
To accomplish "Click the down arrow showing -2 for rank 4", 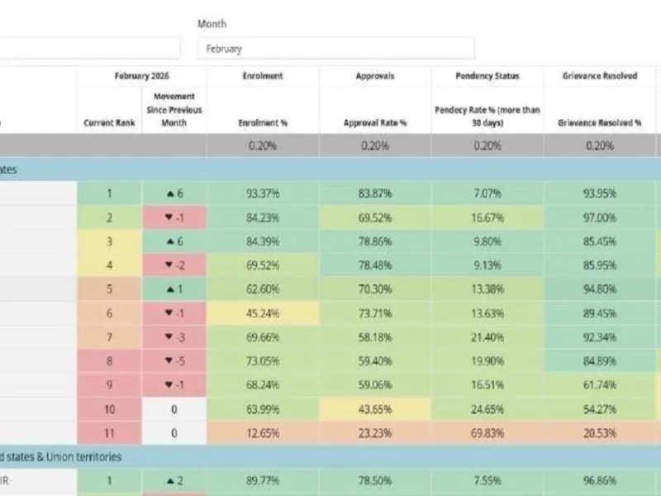I will tap(169, 265).
